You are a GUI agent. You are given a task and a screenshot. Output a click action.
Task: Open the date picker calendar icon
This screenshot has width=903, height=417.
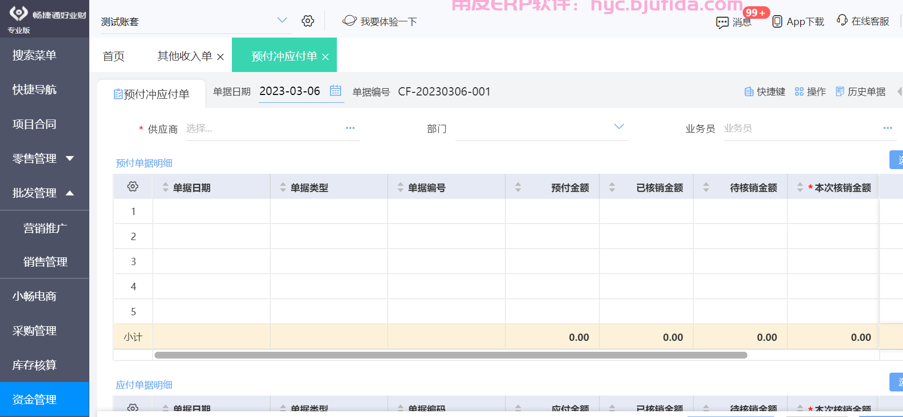click(x=335, y=91)
